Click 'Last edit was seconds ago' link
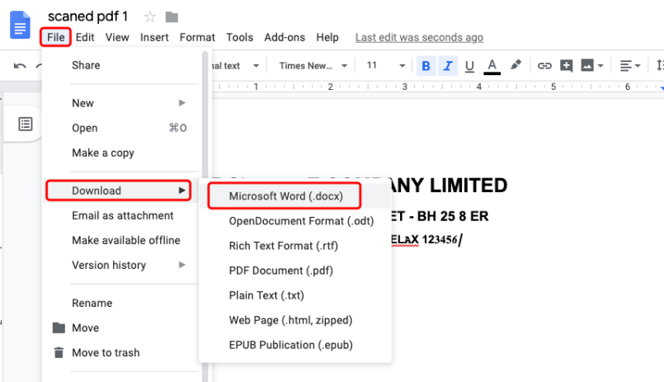The height and width of the screenshot is (382, 664). pos(419,37)
